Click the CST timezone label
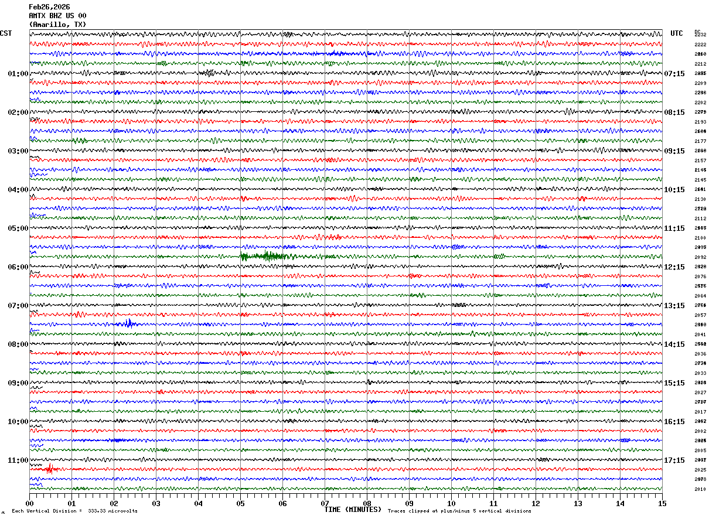The image size is (709, 519). tap(6, 33)
